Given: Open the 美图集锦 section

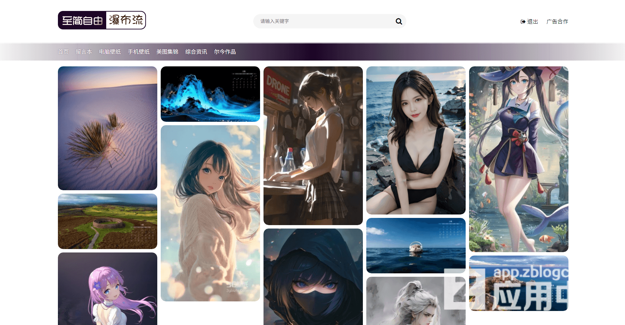Looking at the screenshot, I should pos(167,52).
